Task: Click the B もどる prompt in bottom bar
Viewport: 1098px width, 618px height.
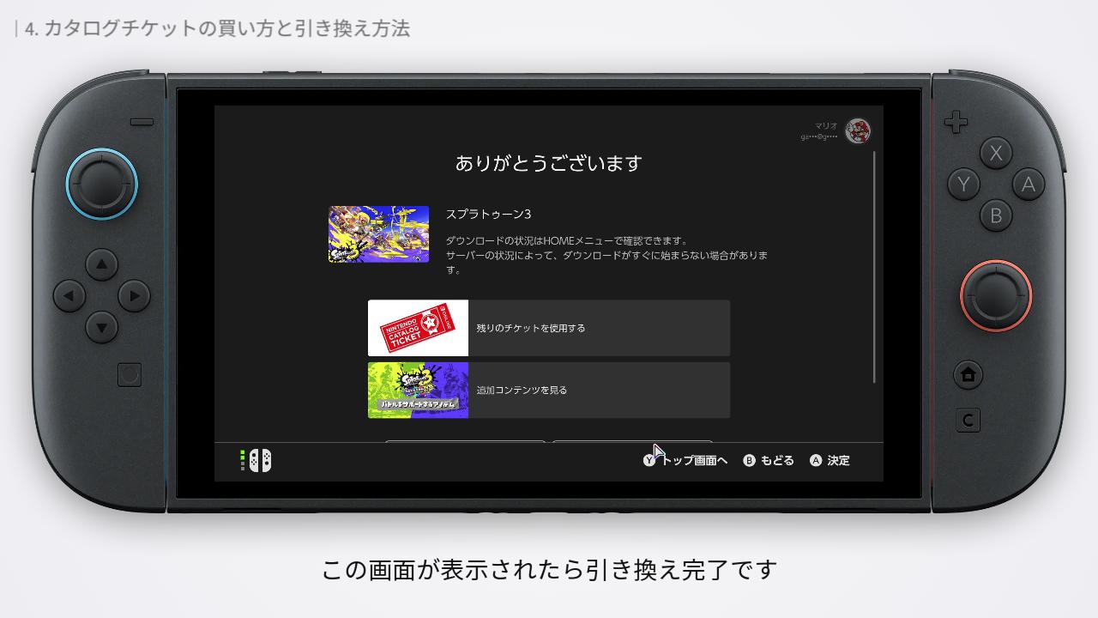Action: (x=769, y=461)
